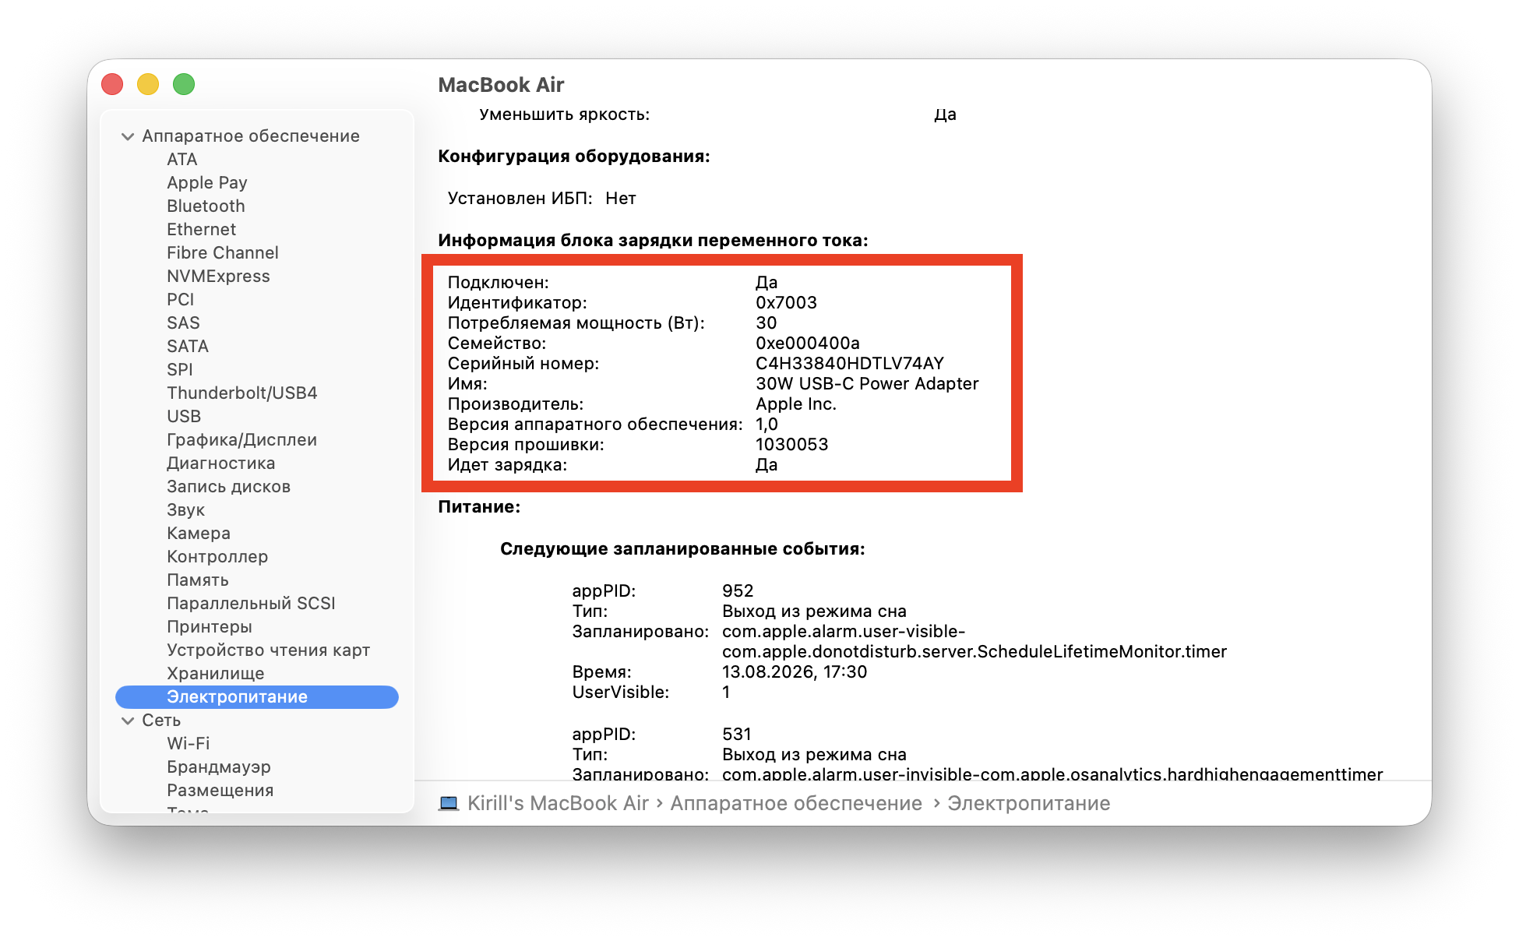Click the 30W USB-C Power Adapter value

click(x=867, y=383)
